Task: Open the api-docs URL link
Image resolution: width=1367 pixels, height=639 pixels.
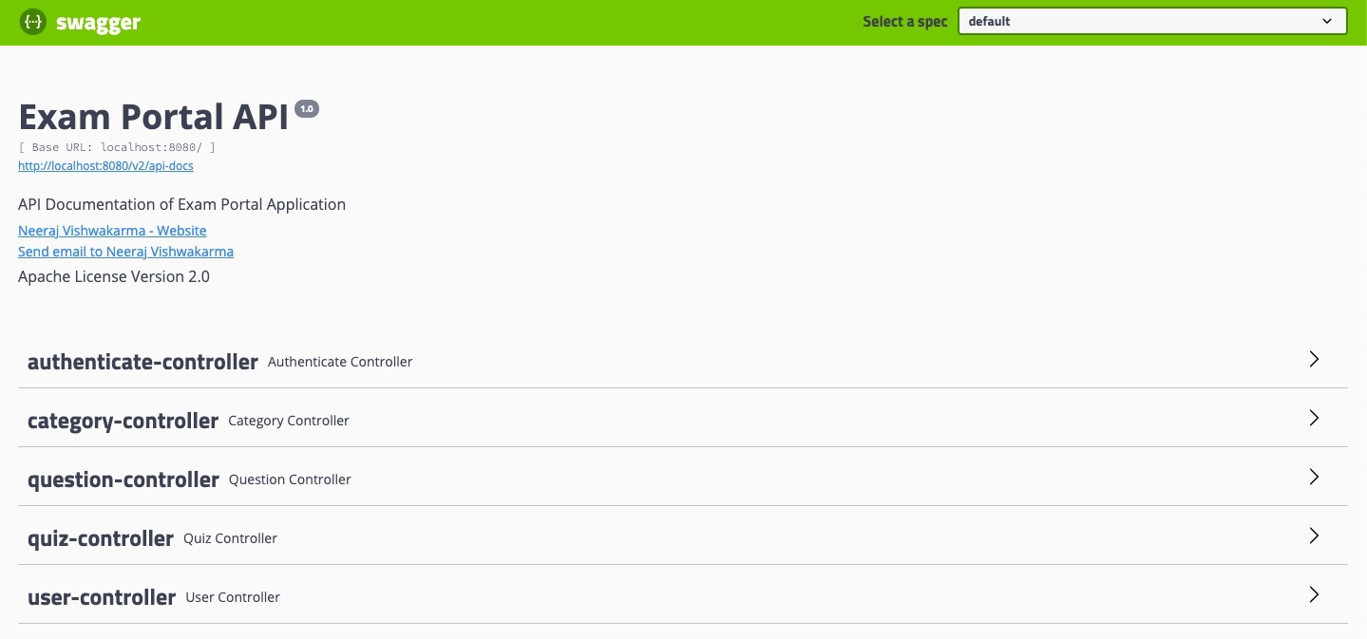Action: (105, 166)
